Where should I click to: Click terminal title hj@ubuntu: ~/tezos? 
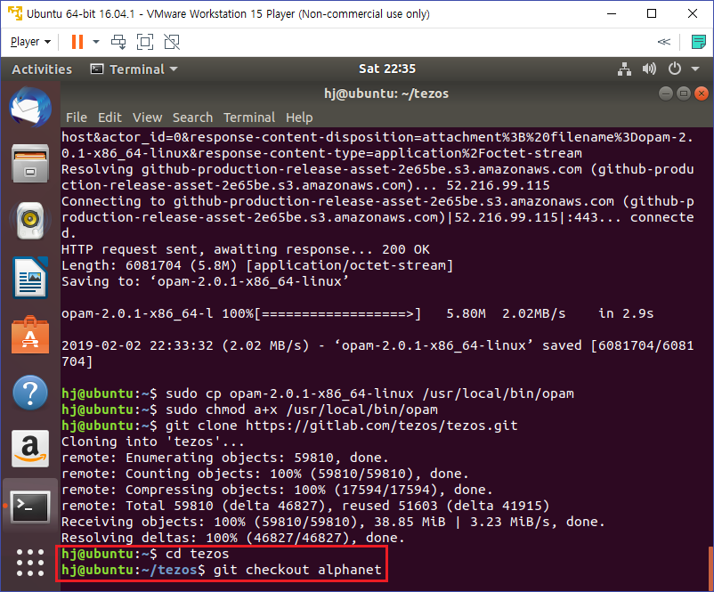tap(386, 93)
